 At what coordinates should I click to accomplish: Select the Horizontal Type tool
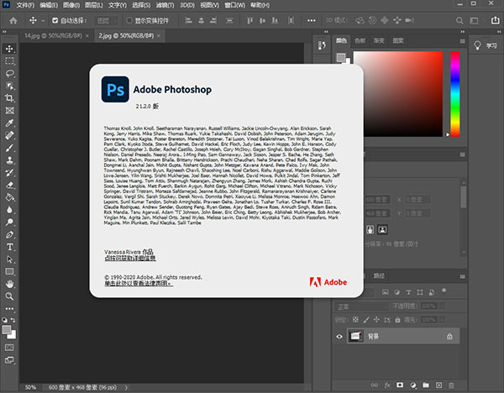9,247
